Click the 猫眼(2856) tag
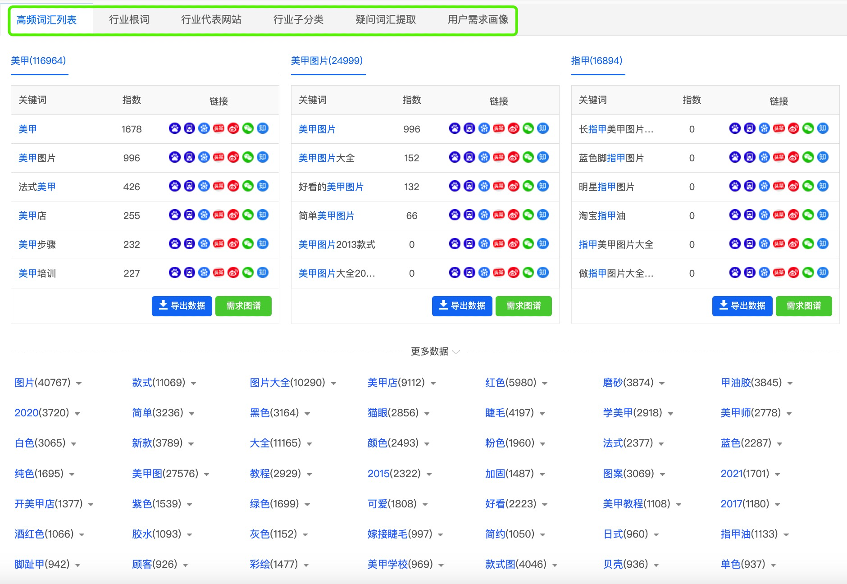Image resolution: width=847 pixels, height=584 pixels. tap(393, 413)
